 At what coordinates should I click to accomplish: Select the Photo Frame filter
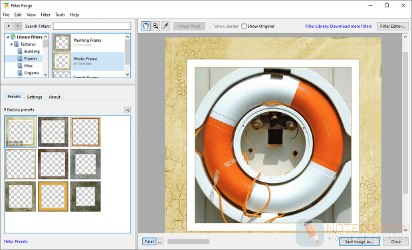click(88, 62)
